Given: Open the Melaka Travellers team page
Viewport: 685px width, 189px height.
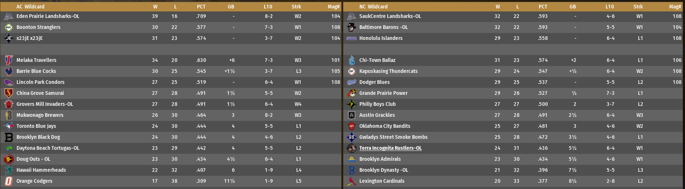Looking at the screenshot, I should [x=36, y=60].
